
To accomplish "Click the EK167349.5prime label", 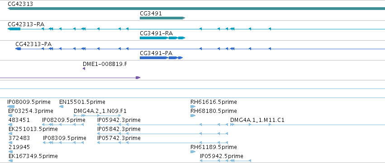I will pyautogui.click(x=33, y=156).
